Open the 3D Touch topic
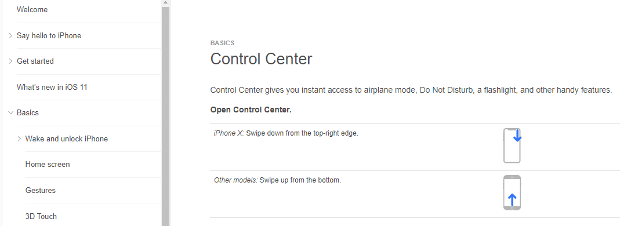620x226 pixels. coord(41,217)
